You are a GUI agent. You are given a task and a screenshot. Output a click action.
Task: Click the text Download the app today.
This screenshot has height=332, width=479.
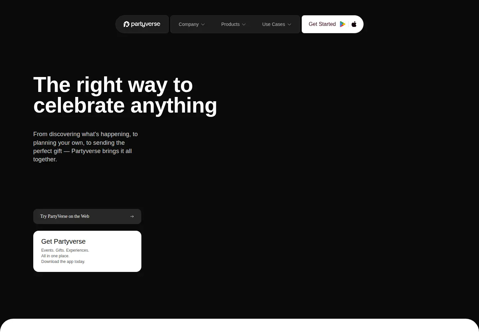pyautogui.click(x=63, y=262)
